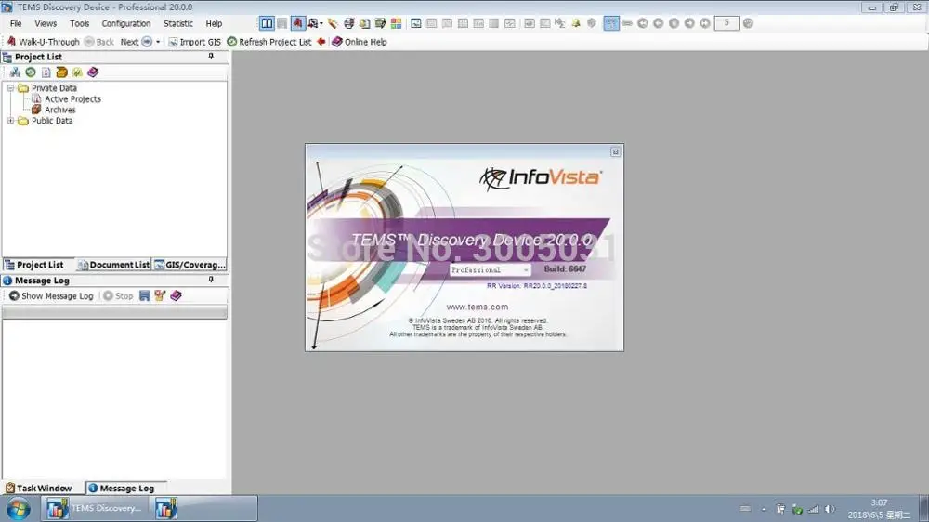This screenshot has width=929, height=522.
Task: Click the rewind double-arrow playback button
Action: (643, 23)
